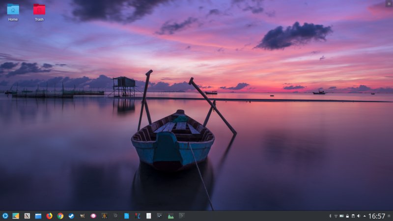Open the Home folder on desktop
This screenshot has width=393, height=221.
13,13
